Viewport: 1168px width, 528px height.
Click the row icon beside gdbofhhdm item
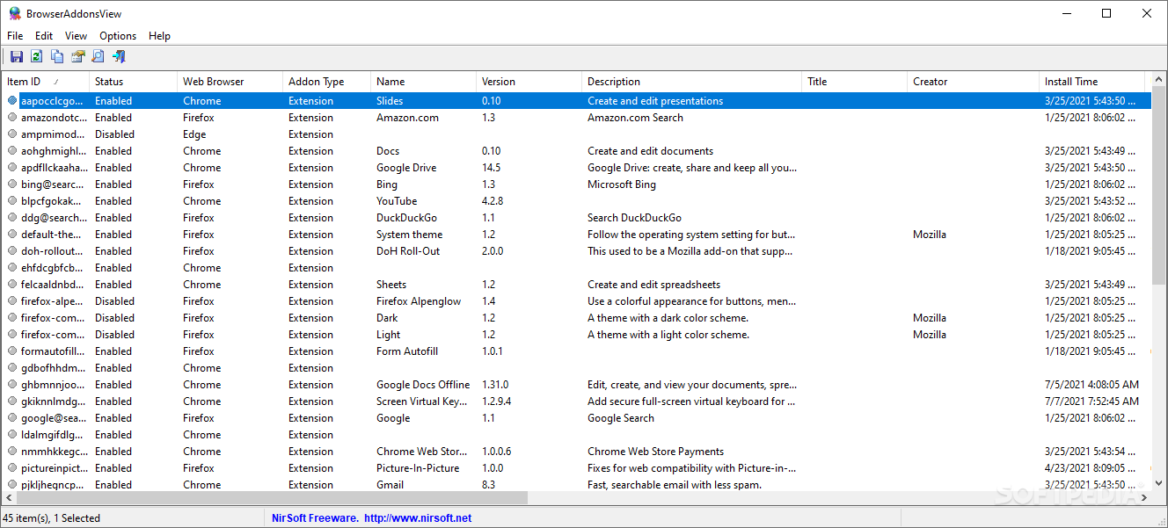pos(12,368)
